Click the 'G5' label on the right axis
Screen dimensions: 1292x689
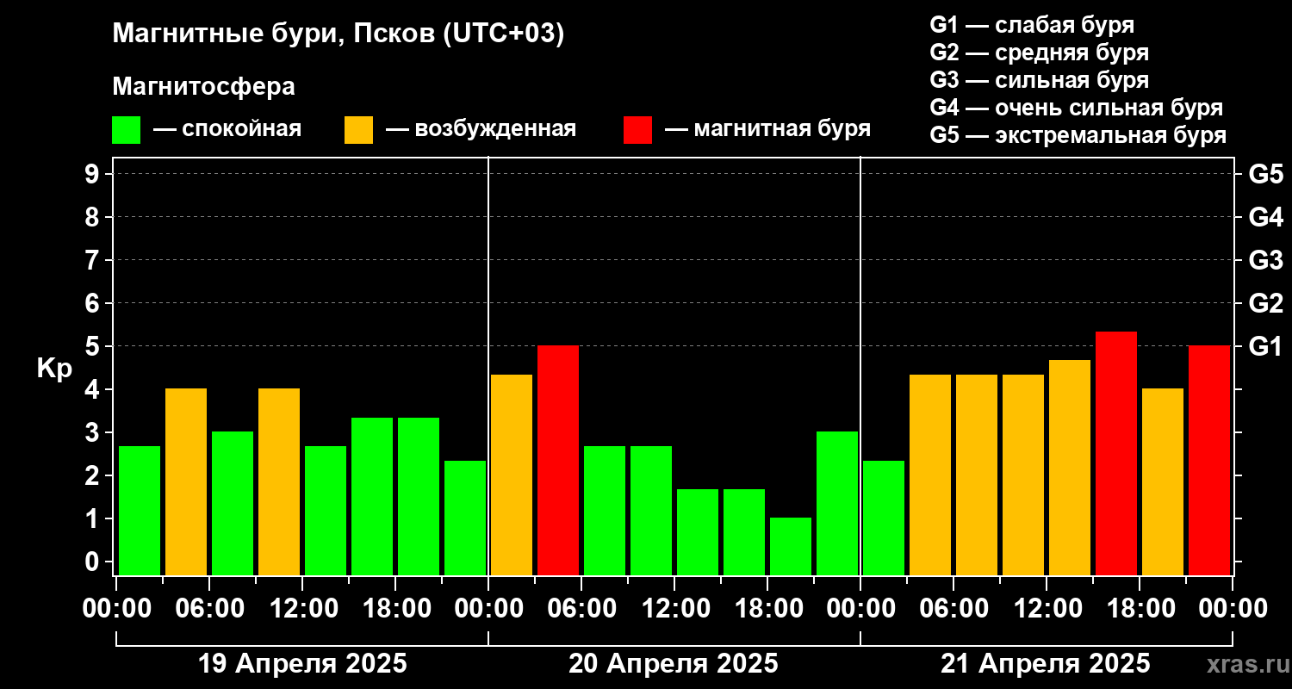point(1265,175)
